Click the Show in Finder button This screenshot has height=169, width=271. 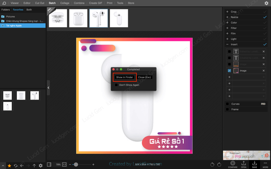tap(124, 77)
